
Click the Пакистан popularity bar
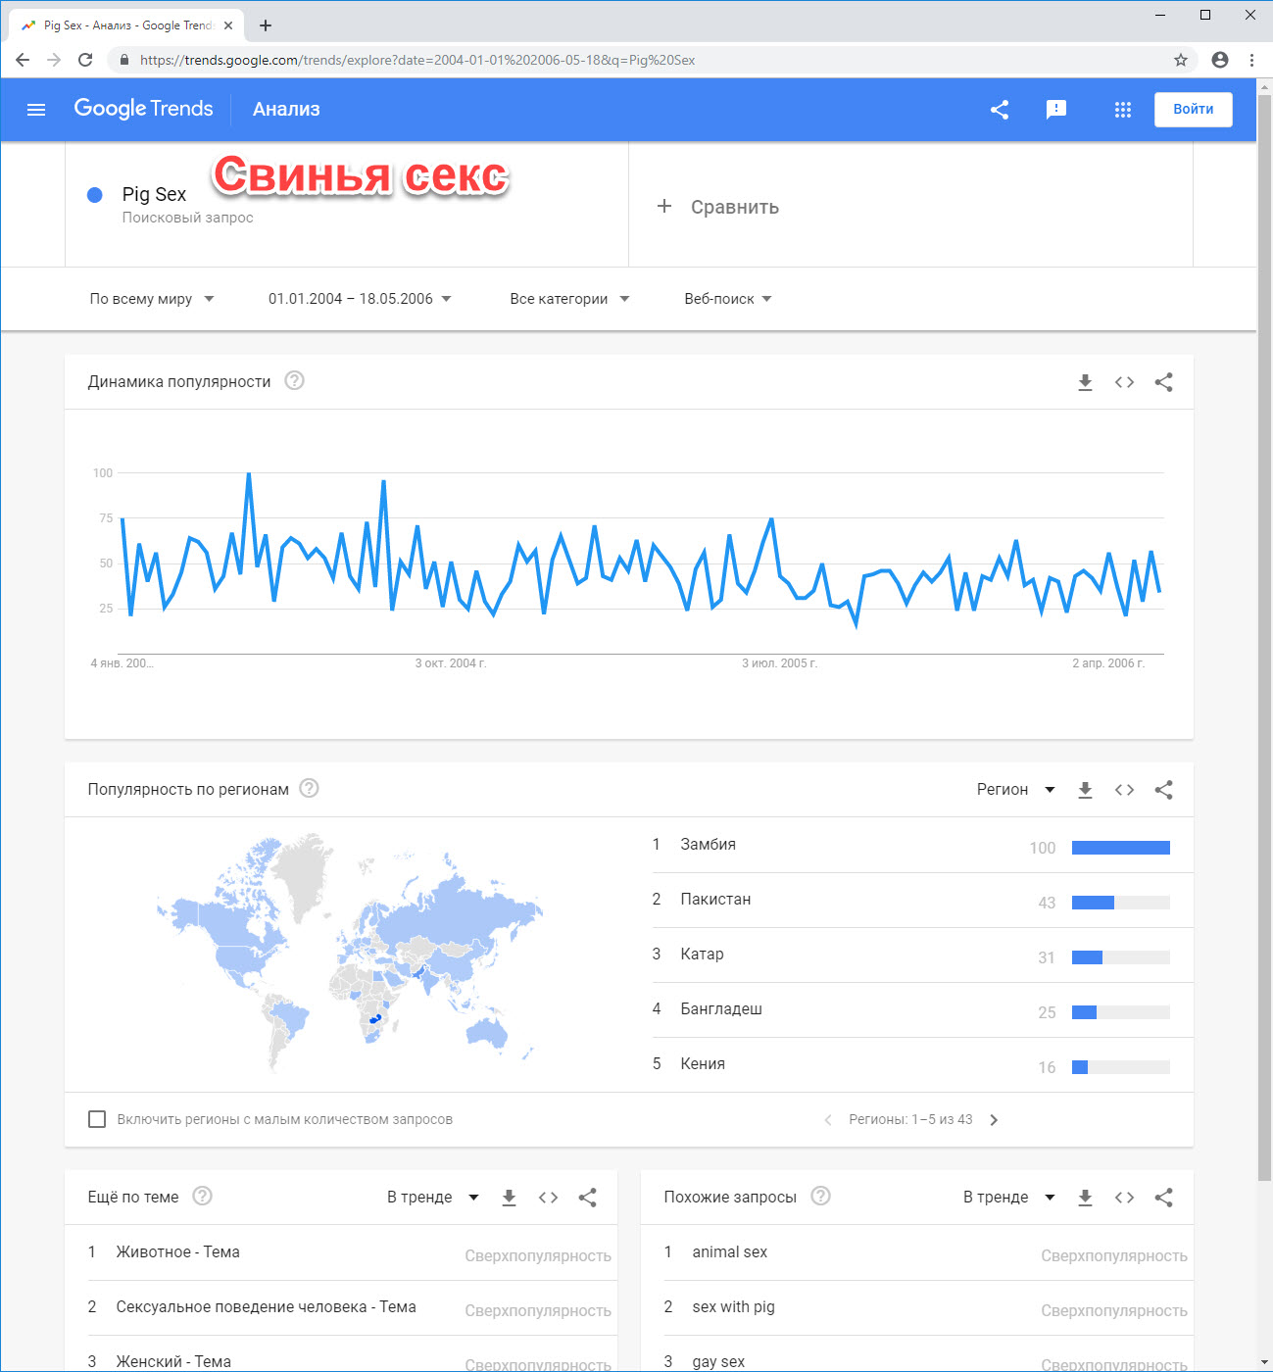click(1121, 903)
